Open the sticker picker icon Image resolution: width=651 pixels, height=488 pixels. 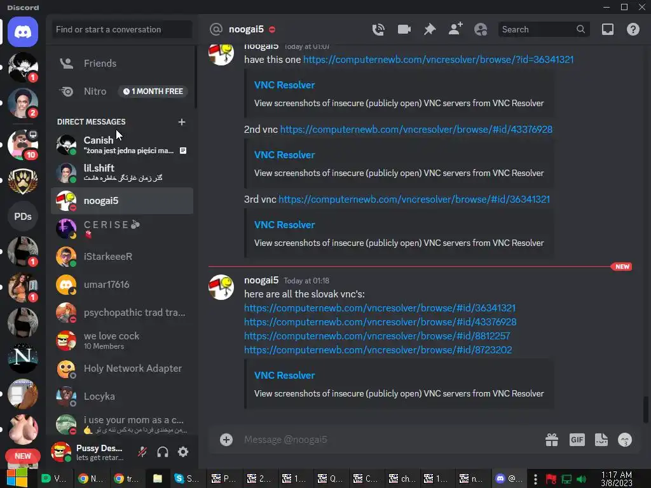601,440
